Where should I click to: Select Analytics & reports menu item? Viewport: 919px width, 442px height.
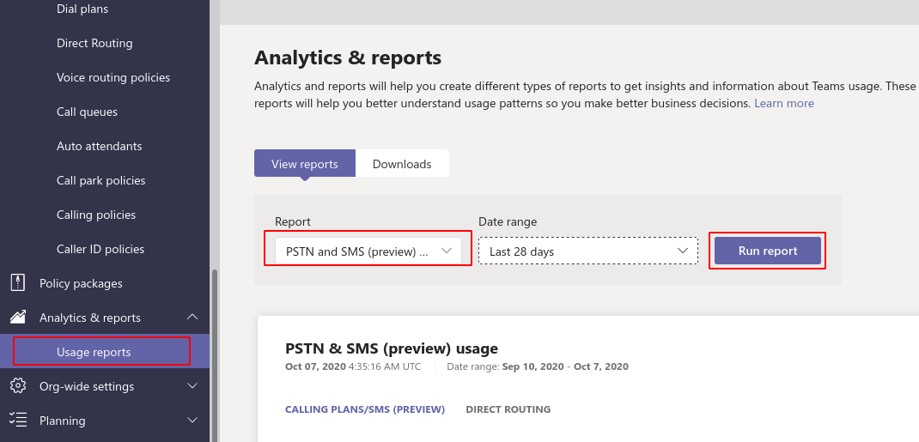pos(89,318)
